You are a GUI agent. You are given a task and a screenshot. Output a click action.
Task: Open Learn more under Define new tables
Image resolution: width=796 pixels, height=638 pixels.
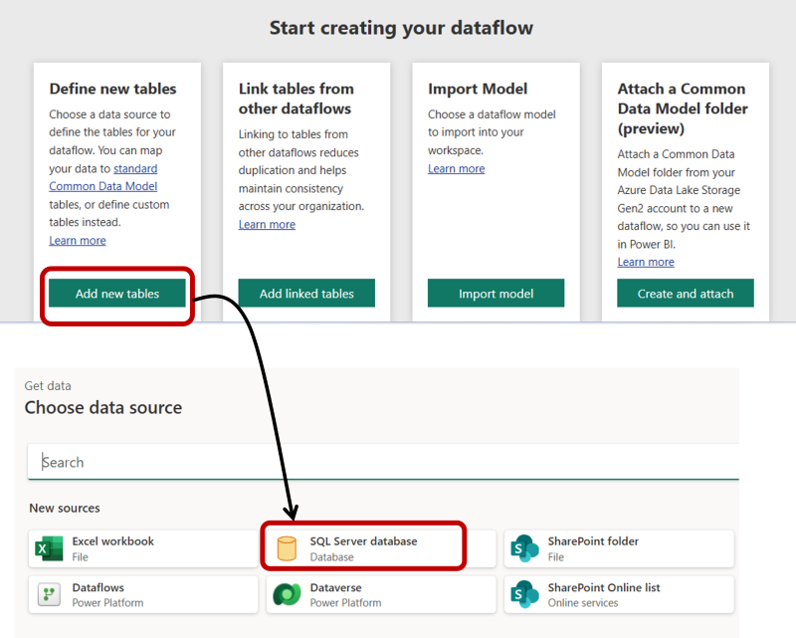click(x=78, y=240)
